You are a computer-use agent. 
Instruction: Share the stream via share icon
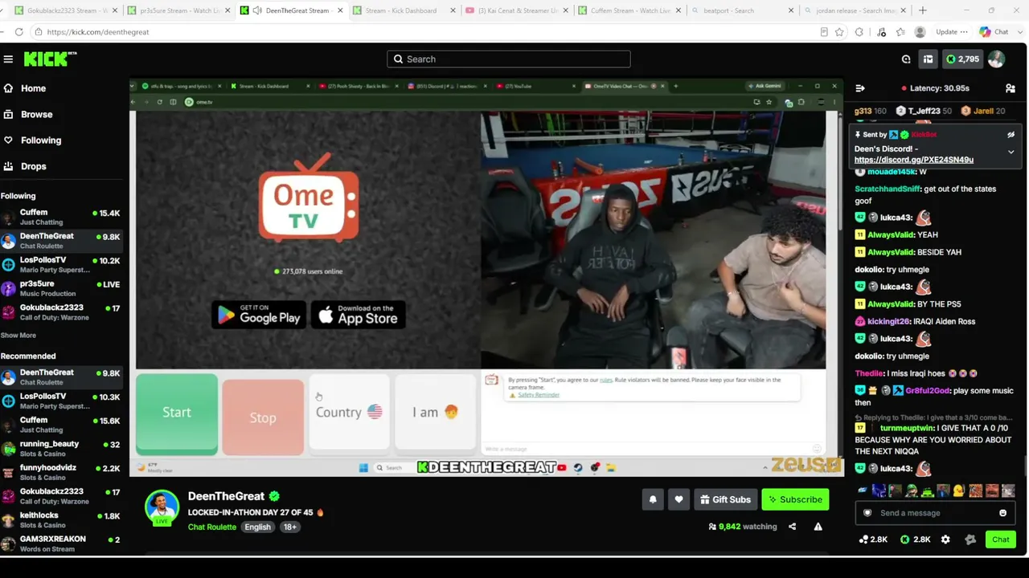[x=792, y=527]
